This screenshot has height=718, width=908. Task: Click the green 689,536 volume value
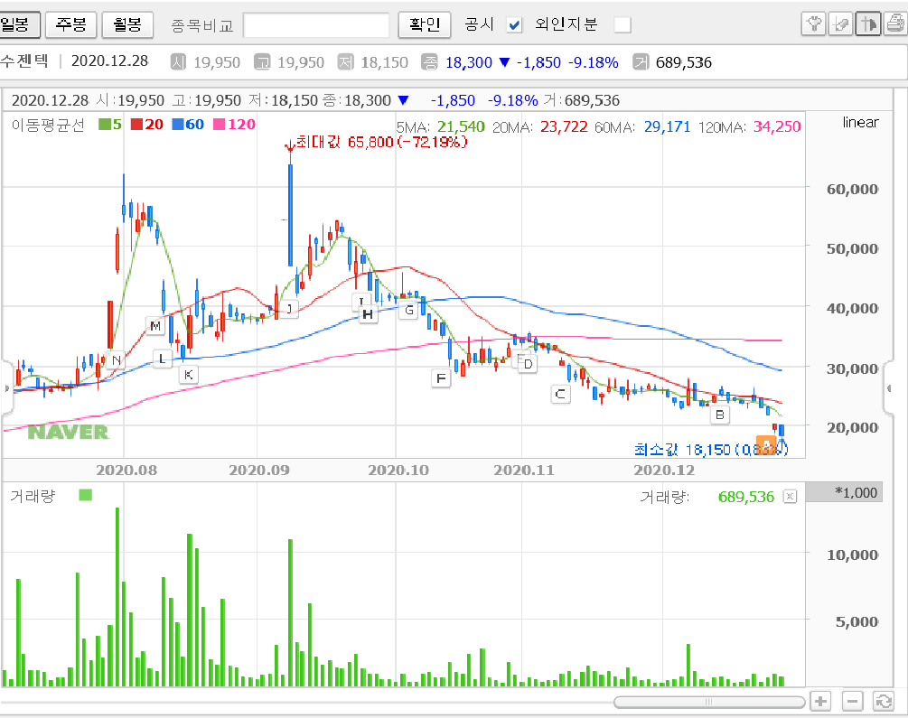(746, 497)
